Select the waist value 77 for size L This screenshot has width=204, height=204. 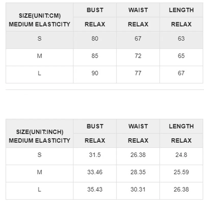[138, 73]
